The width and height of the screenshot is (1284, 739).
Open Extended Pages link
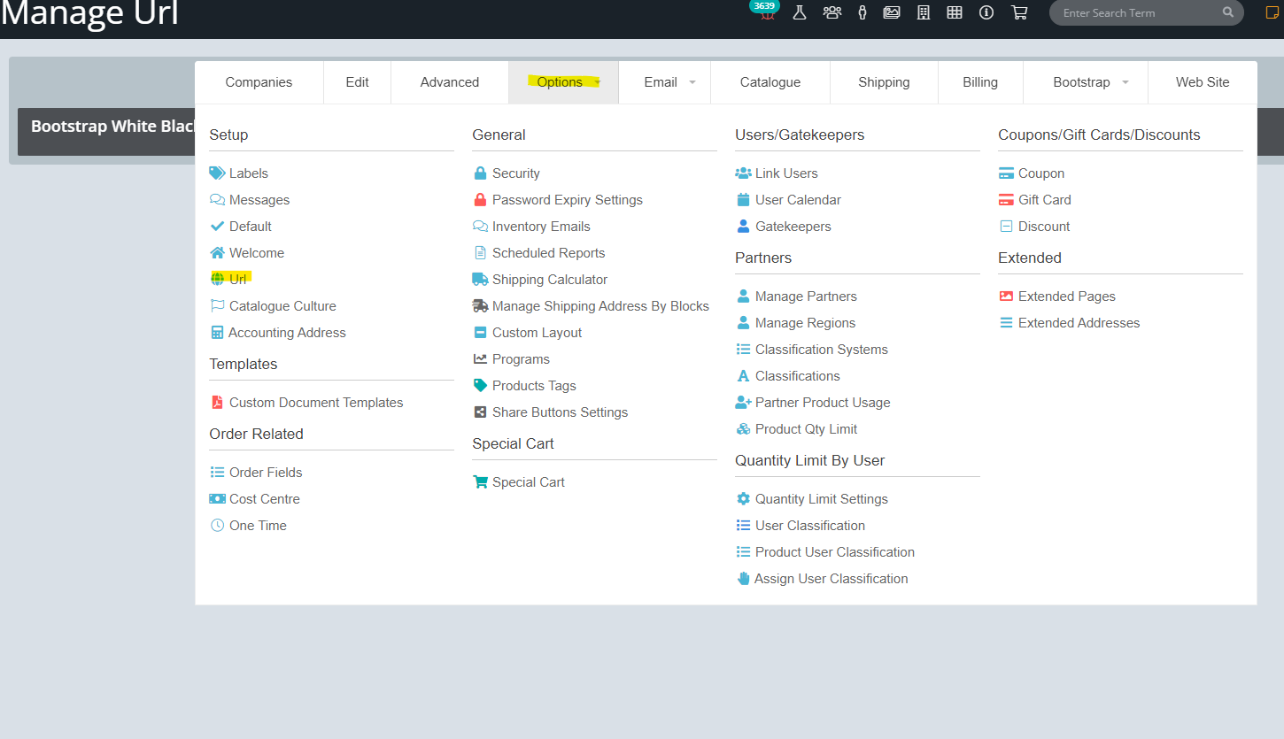click(1067, 296)
